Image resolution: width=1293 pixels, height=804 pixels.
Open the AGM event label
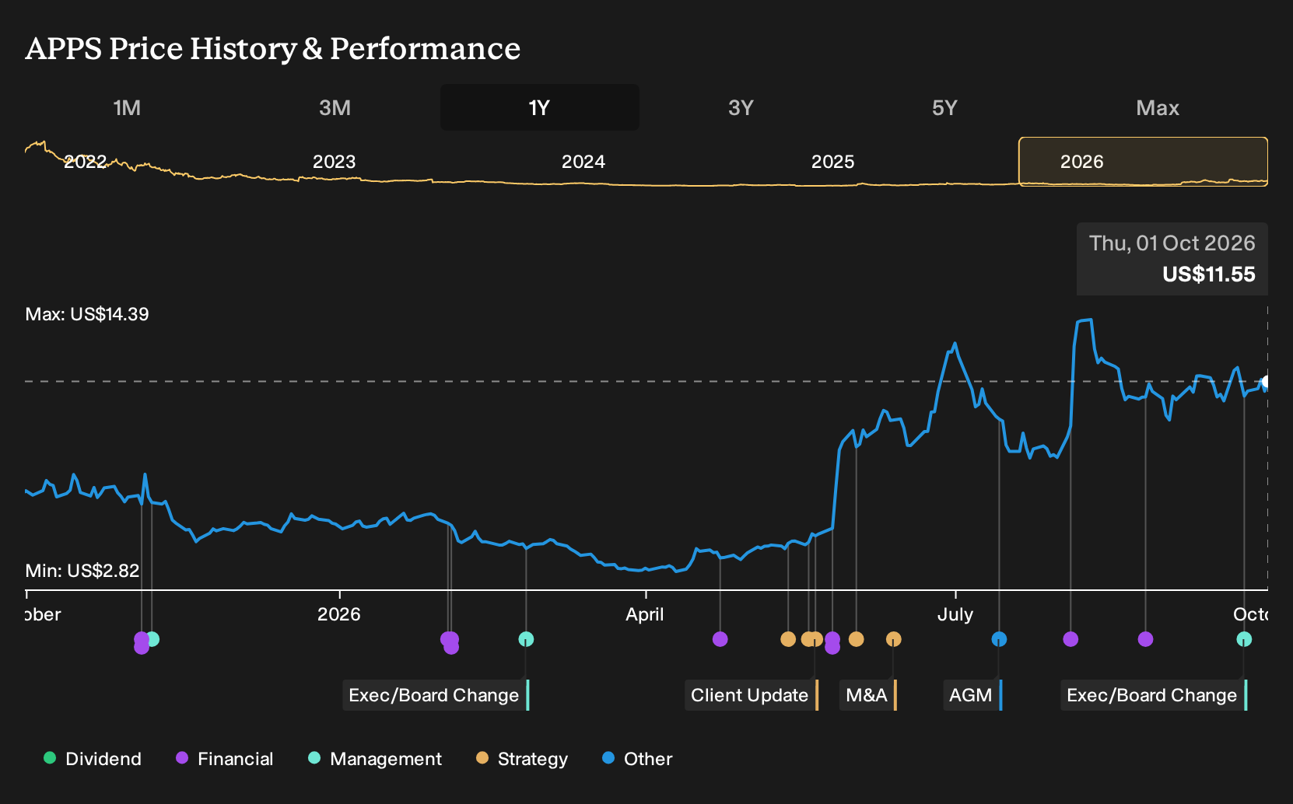coord(972,695)
